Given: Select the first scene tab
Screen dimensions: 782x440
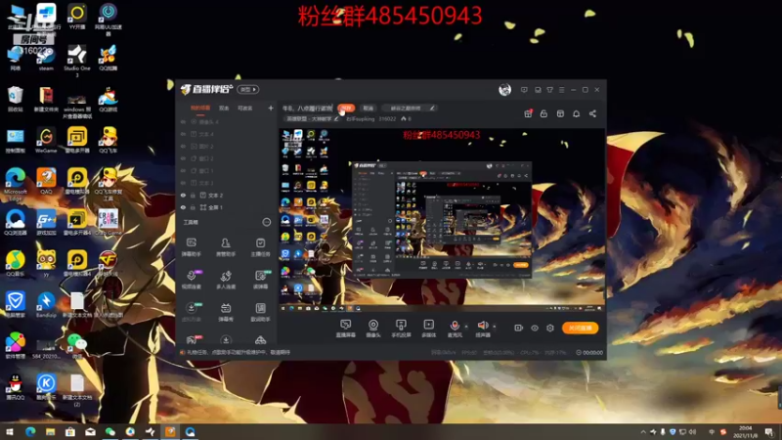Looking at the screenshot, I should (200, 109).
